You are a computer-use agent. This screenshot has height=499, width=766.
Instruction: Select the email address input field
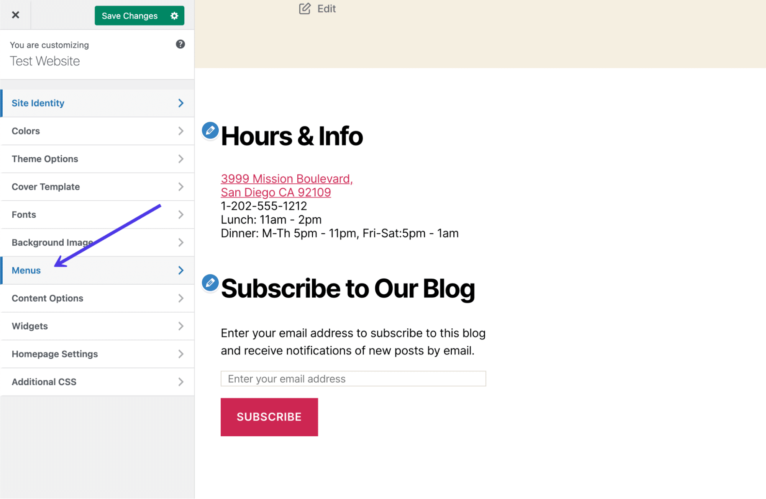pyautogui.click(x=354, y=378)
